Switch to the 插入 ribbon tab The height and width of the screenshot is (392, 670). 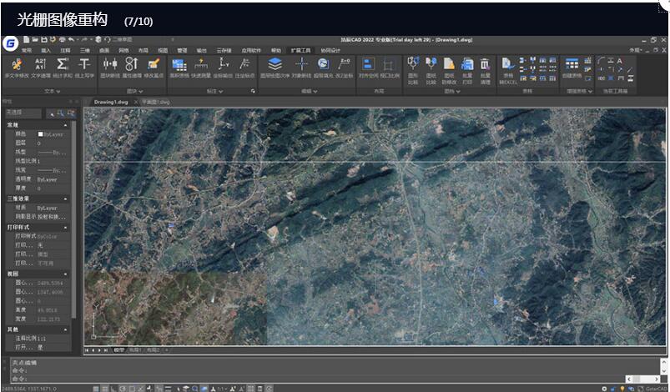46,50
